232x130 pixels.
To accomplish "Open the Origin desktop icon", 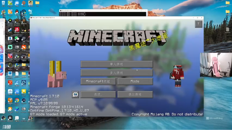I will [23, 3].
